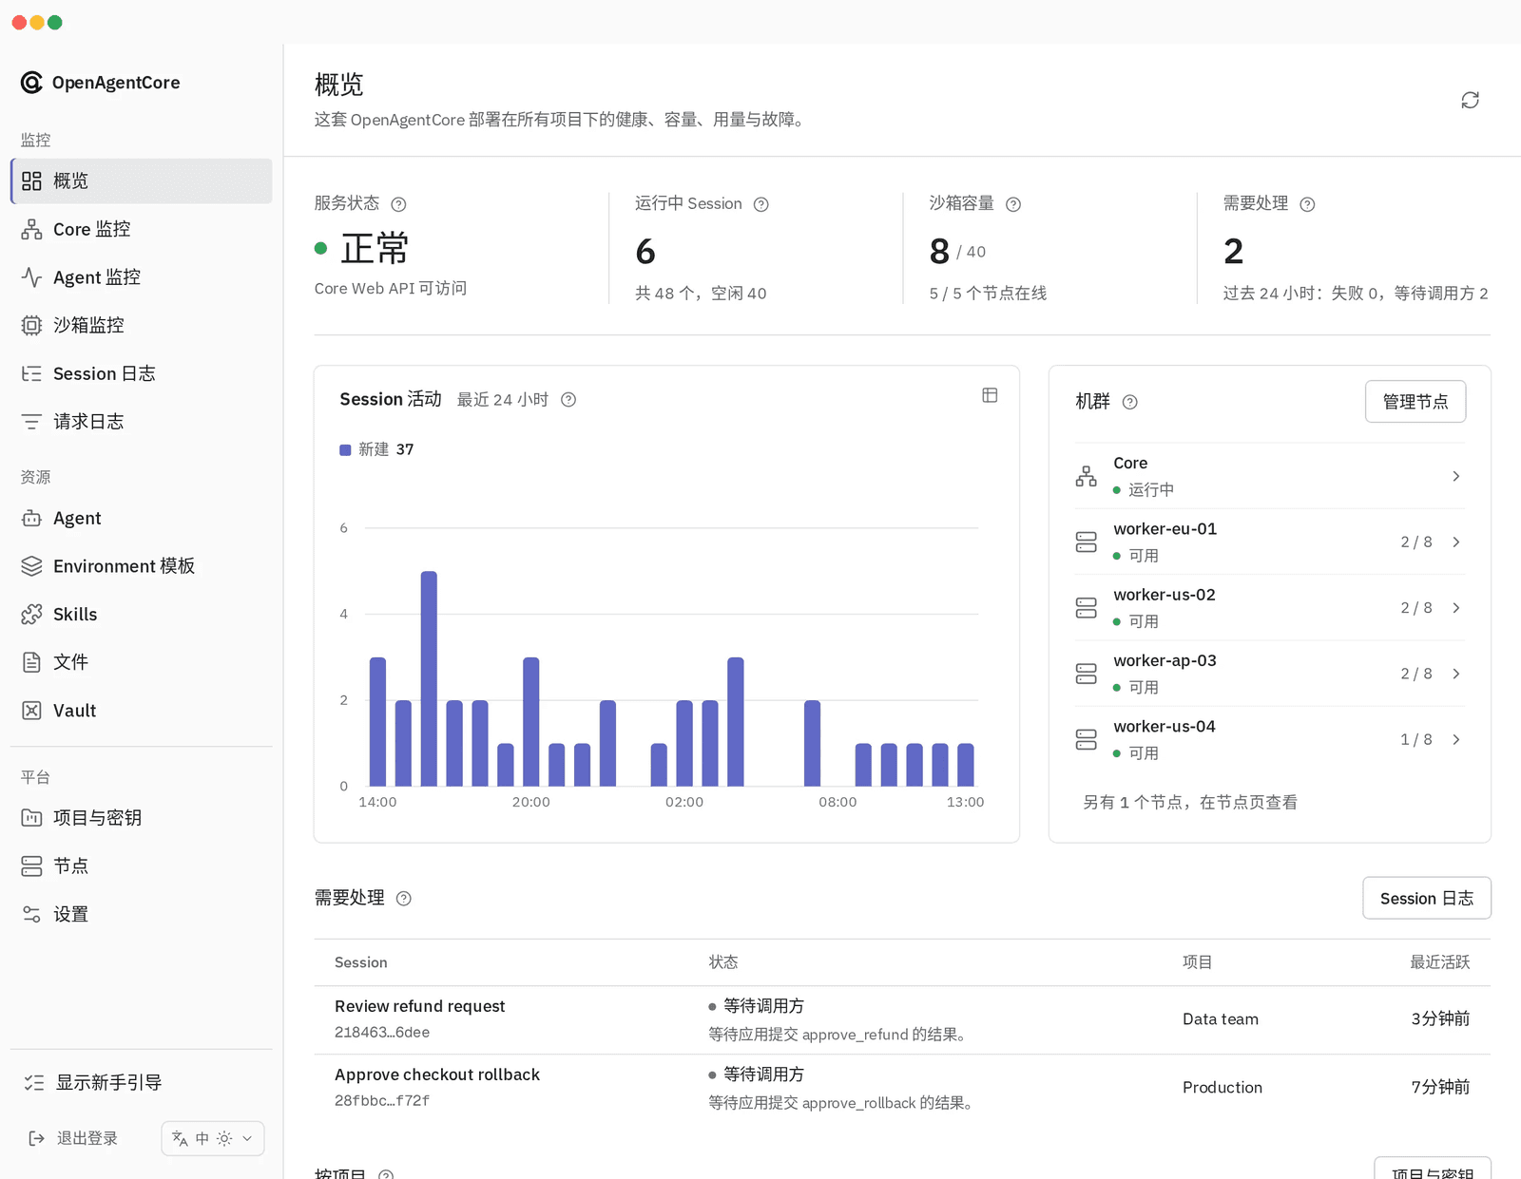Open help icon next to 沙箱容量
The height and width of the screenshot is (1179, 1521).
click(1013, 204)
